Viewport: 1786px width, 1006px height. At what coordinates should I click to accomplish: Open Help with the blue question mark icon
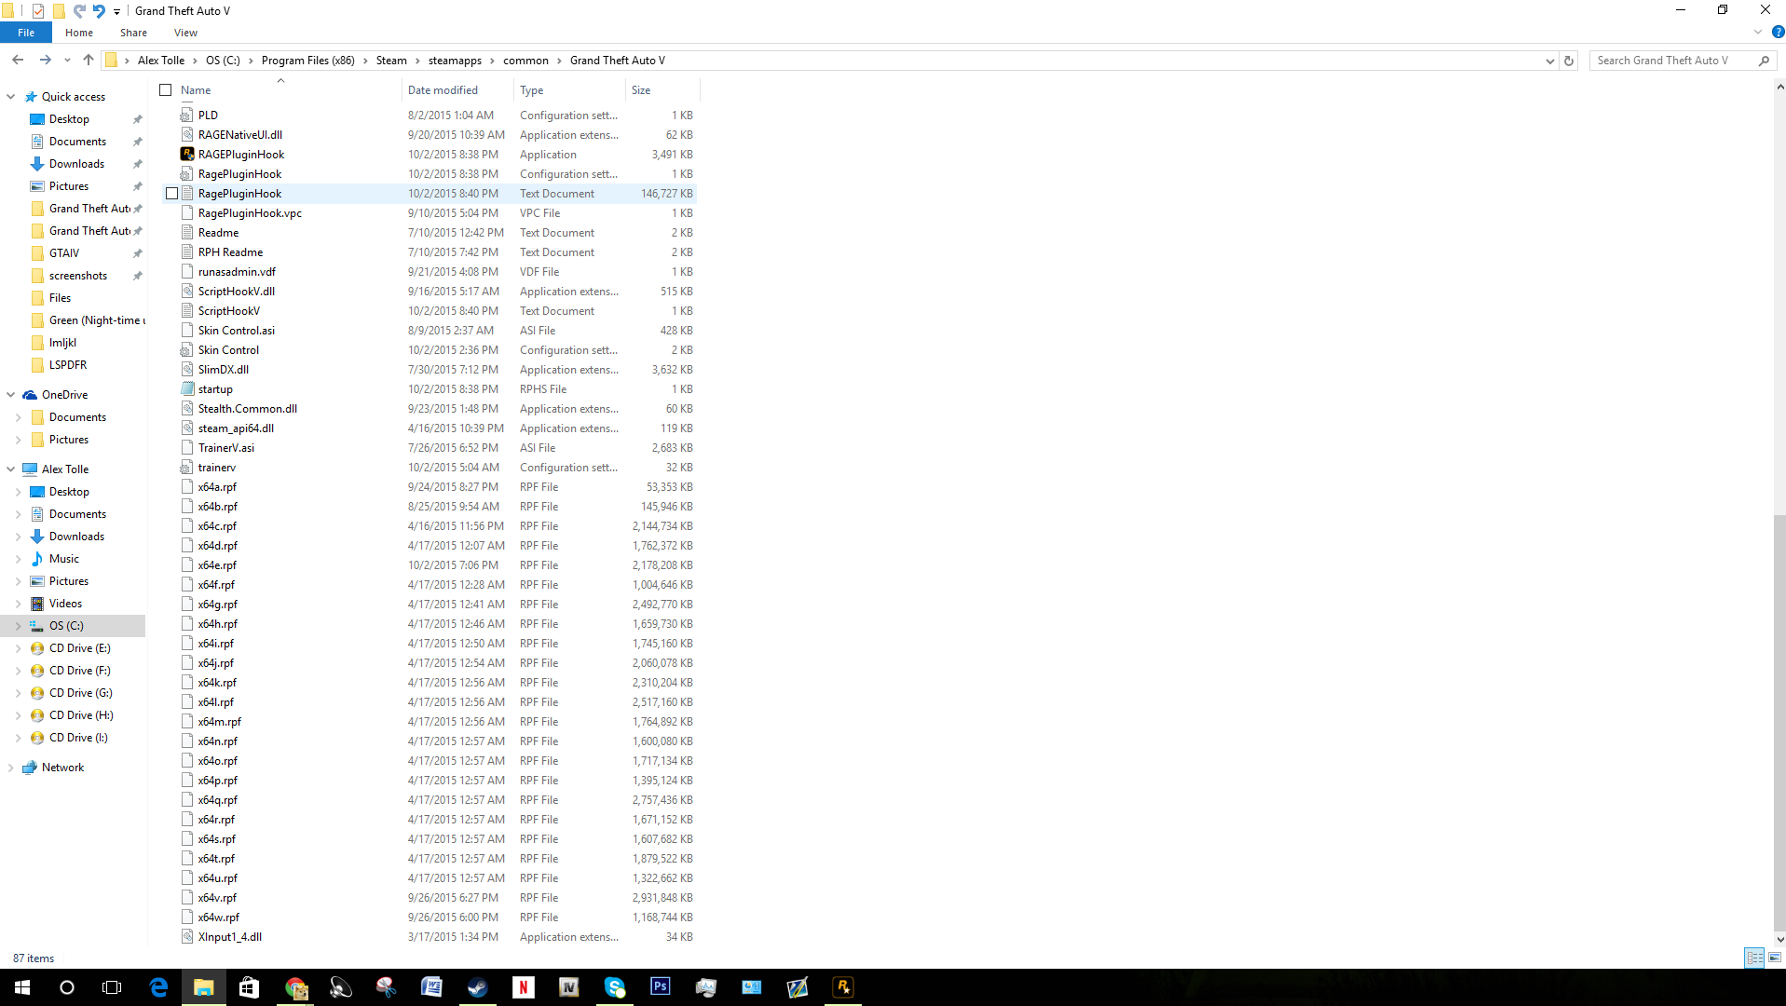1778,33
